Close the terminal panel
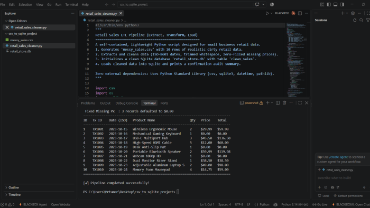Screen dimensions: 370x208 307,103
